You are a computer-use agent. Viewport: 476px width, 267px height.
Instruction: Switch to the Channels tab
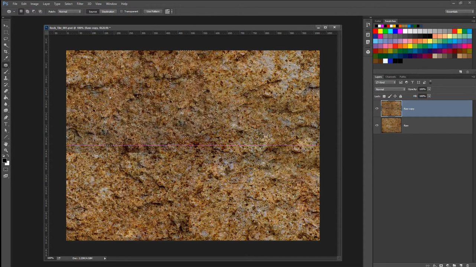[390, 77]
